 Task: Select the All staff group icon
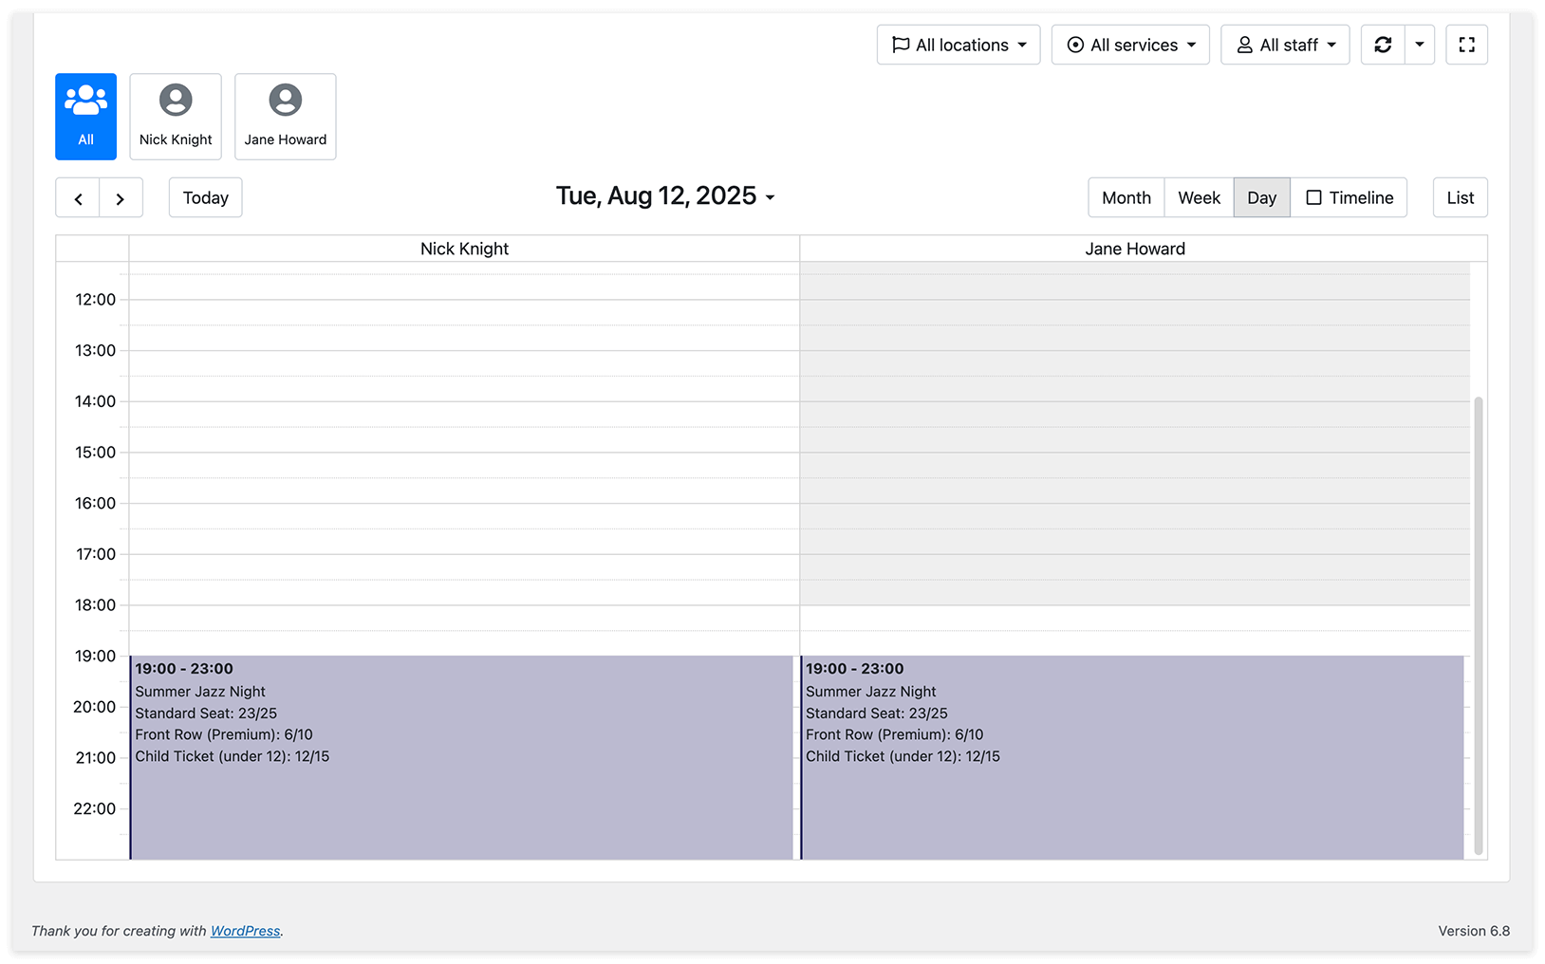[86, 117]
